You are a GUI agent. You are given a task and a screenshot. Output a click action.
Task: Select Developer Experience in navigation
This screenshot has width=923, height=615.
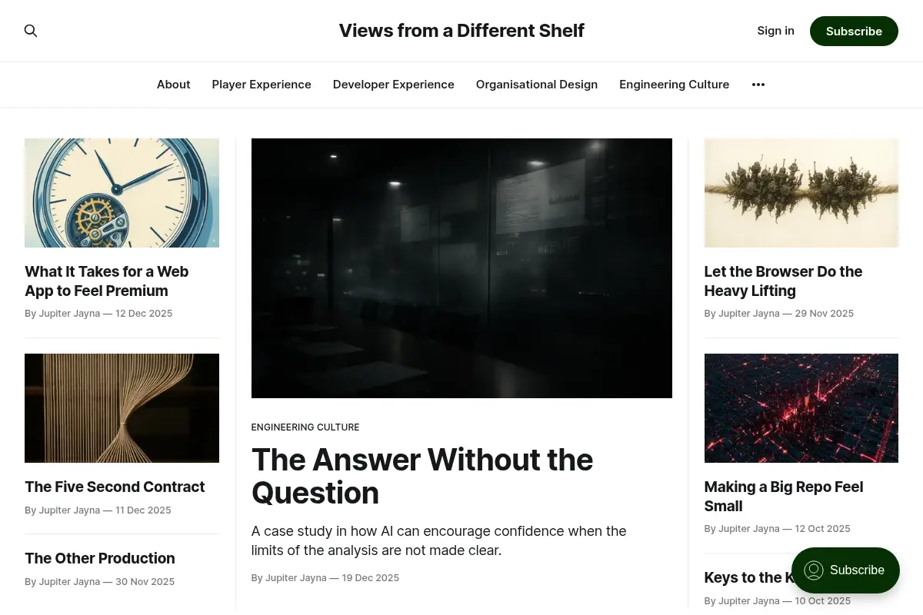point(394,85)
